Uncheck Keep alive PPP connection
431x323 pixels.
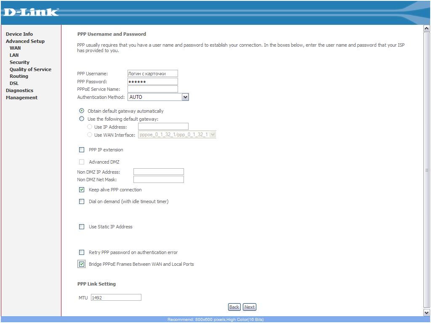[82, 190]
